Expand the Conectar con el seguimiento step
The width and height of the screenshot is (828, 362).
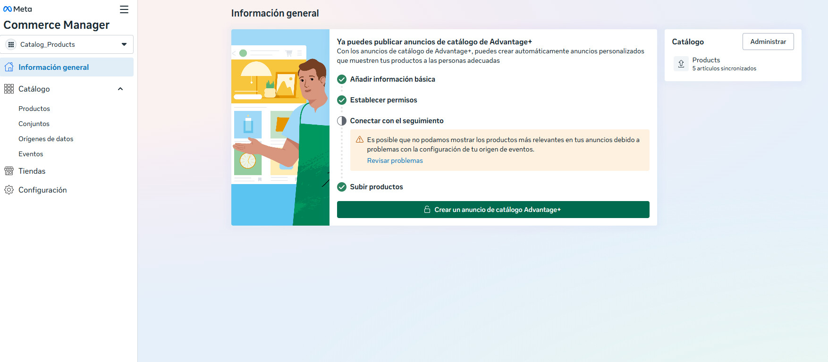tap(397, 121)
